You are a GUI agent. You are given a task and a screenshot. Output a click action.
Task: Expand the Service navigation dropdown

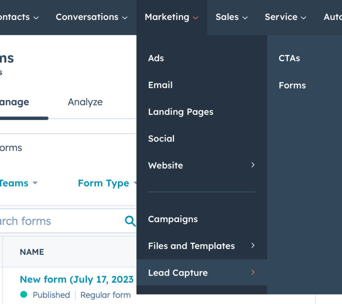[x=285, y=17]
